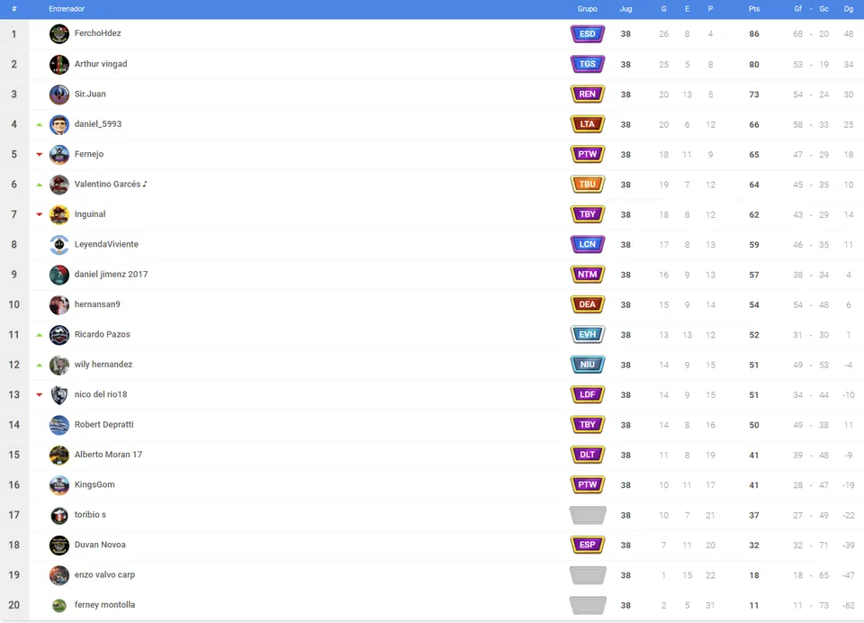Click the EVH group badge

click(x=588, y=335)
